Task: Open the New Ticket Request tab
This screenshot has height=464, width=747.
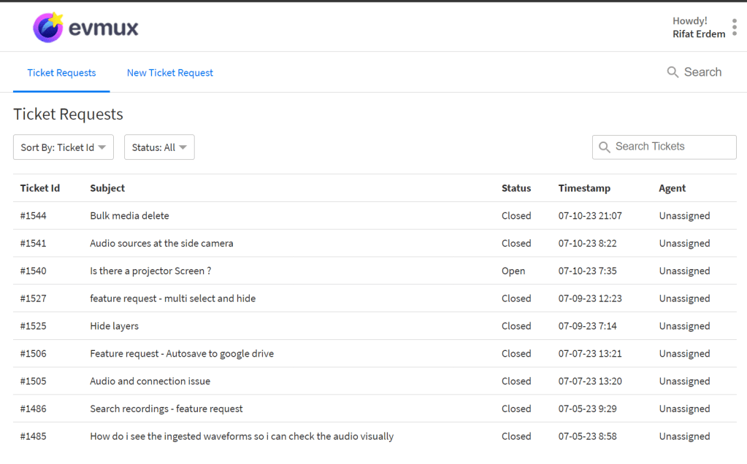Action: [169, 73]
